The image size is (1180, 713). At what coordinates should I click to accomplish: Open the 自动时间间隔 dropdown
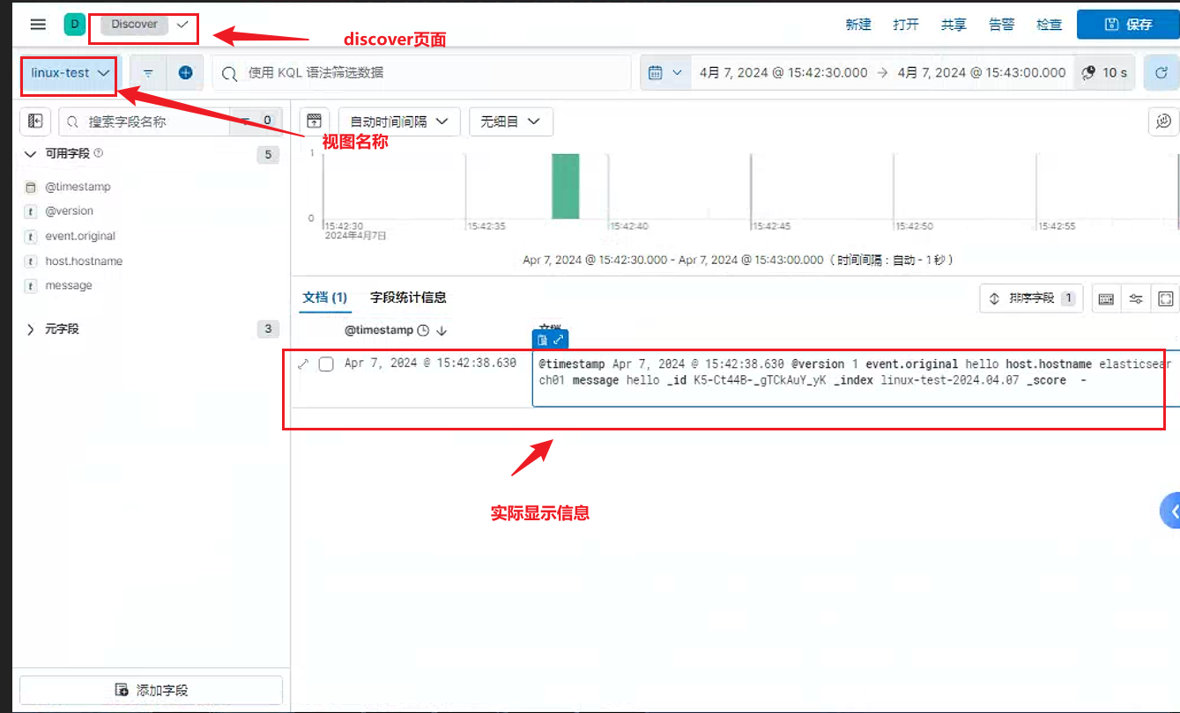pos(399,121)
